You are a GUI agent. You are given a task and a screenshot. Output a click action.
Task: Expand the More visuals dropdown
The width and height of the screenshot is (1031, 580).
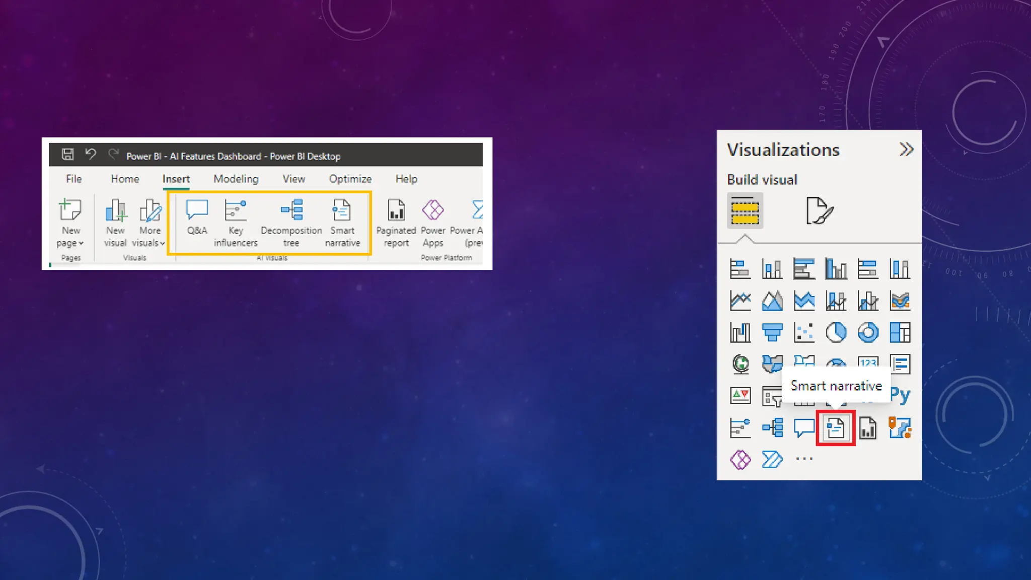[149, 237]
